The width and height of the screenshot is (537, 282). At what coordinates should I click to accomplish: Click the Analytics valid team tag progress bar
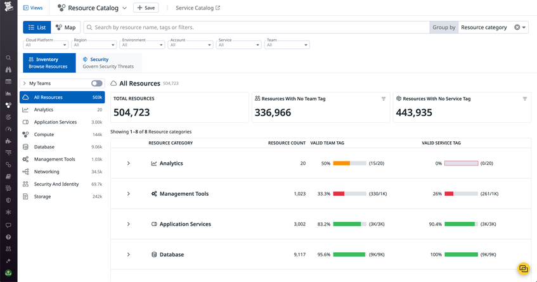pos(350,163)
